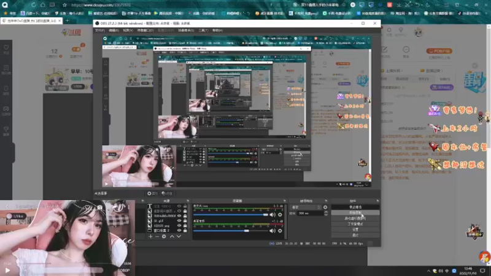This screenshot has width=491, height=276.
Task: Unlock the gif source lock icon
Action: click(185, 221)
